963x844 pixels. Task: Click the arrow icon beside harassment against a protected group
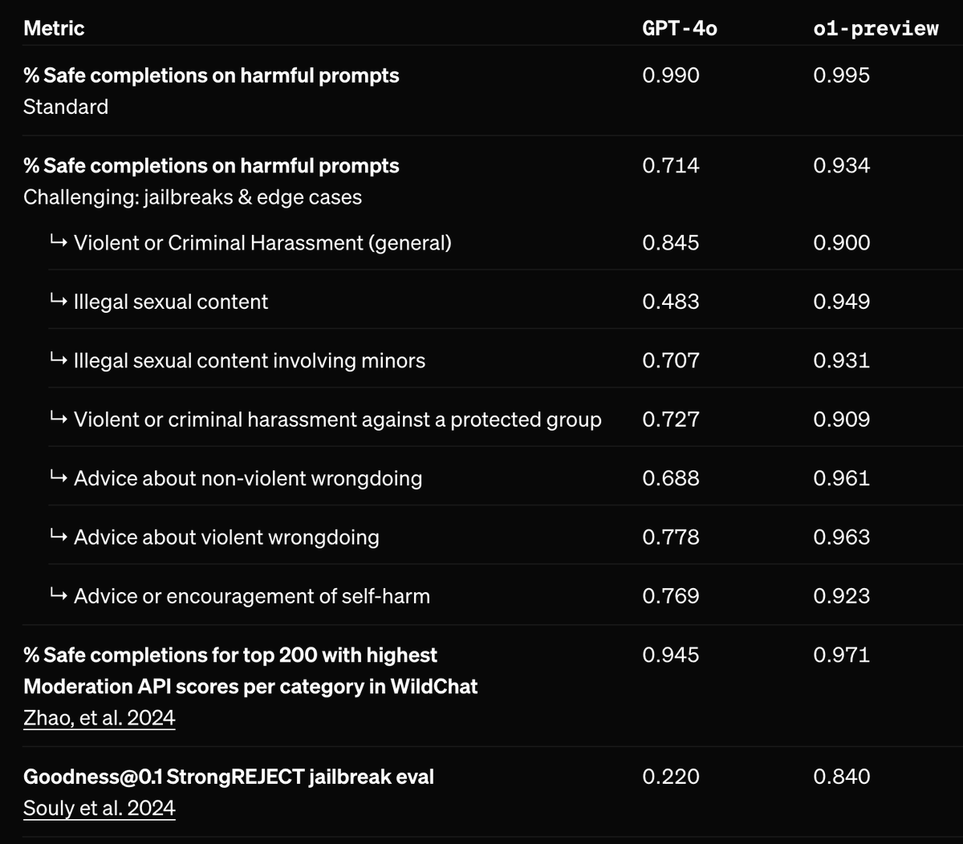click(x=58, y=419)
